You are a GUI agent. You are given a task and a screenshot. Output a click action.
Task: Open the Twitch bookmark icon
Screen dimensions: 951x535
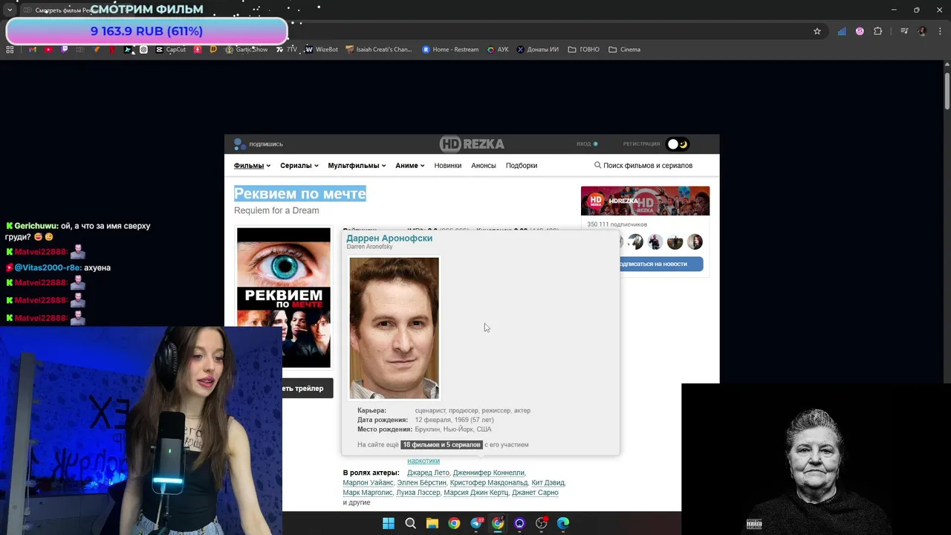point(65,50)
